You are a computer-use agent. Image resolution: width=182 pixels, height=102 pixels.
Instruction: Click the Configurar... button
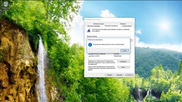124,62
